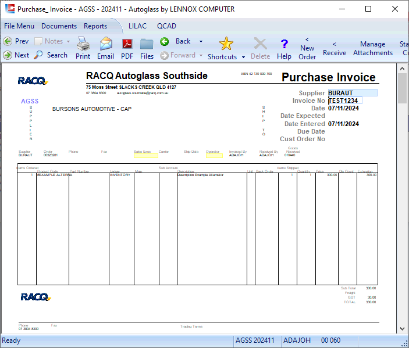Maximize the Autoglass window
The height and width of the screenshot is (348, 409).
[368, 9]
